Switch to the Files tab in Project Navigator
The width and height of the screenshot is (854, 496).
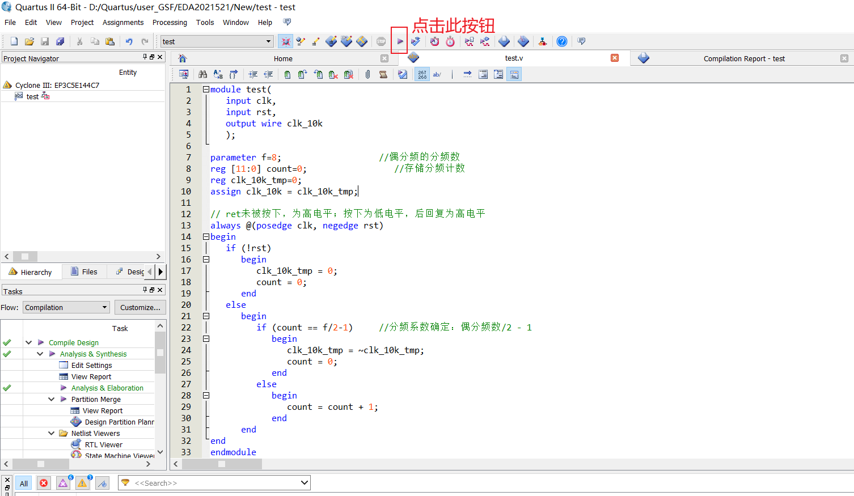pos(84,272)
